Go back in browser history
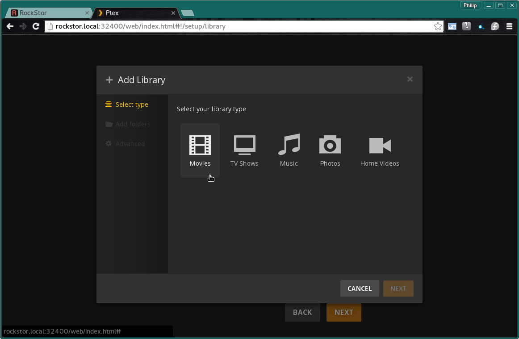 pyautogui.click(x=10, y=26)
